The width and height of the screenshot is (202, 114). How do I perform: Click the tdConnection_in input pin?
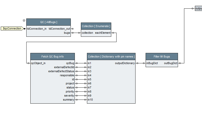pyautogui.click(x=37, y=29)
